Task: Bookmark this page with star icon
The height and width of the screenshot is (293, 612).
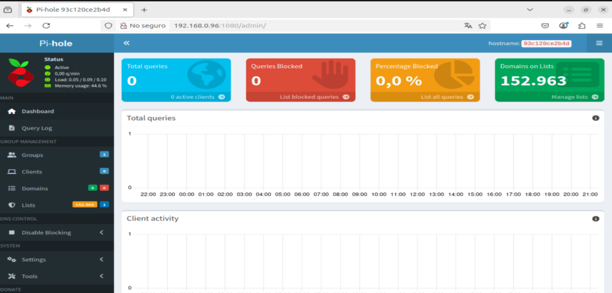Action: (482, 26)
